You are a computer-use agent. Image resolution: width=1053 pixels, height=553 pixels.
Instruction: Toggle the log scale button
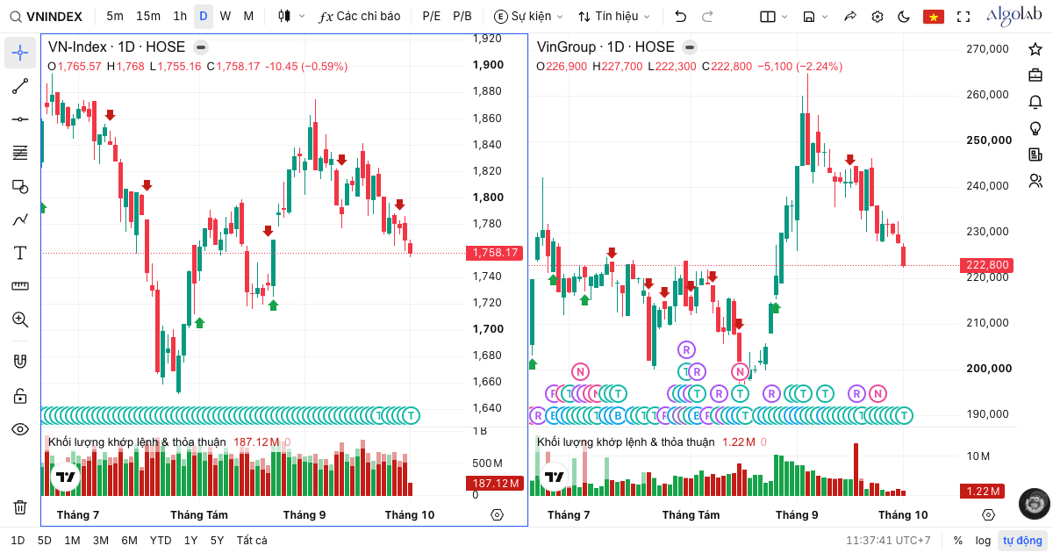pyautogui.click(x=983, y=541)
